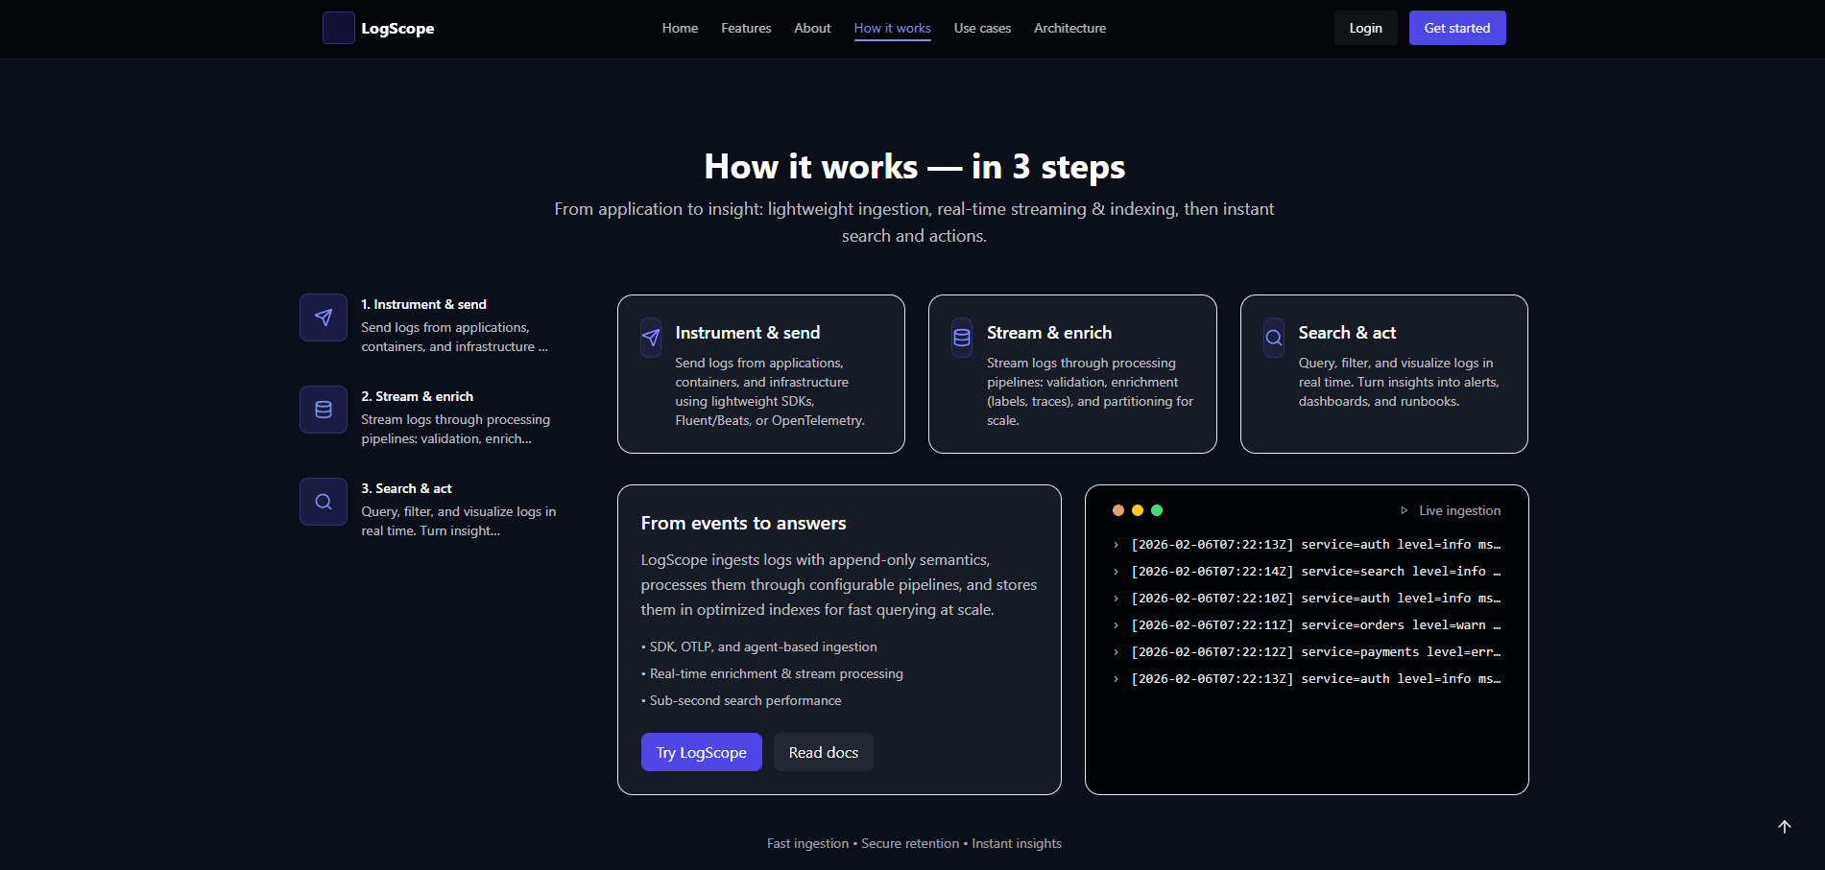The image size is (1825, 870).
Task: Click the Login button
Action: pyautogui.click(x=1365, y=28)
